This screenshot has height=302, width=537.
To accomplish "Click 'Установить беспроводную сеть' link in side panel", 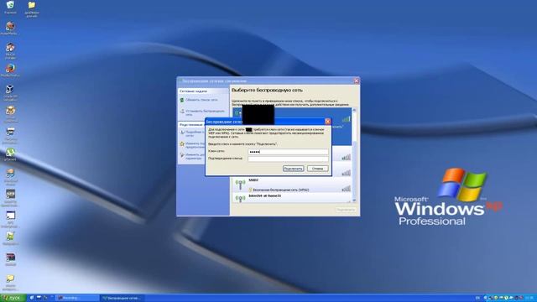I will coord(205,112).
